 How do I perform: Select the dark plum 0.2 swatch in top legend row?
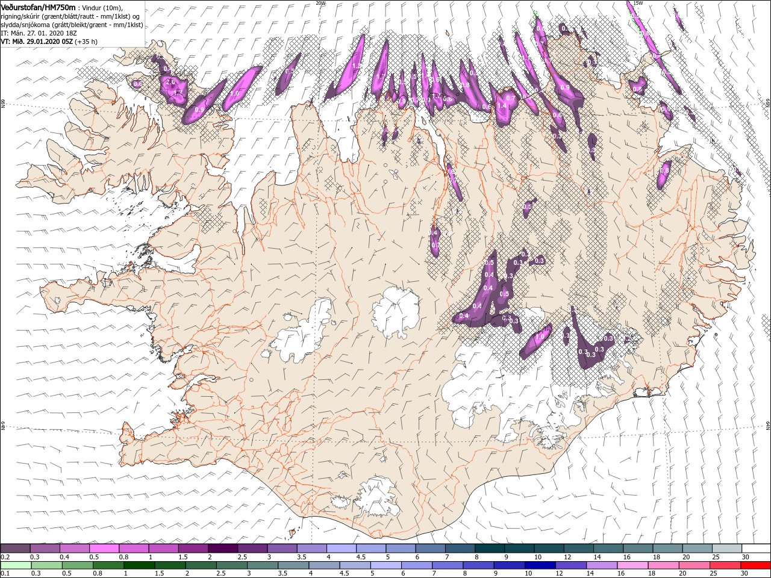coord(15,548)
